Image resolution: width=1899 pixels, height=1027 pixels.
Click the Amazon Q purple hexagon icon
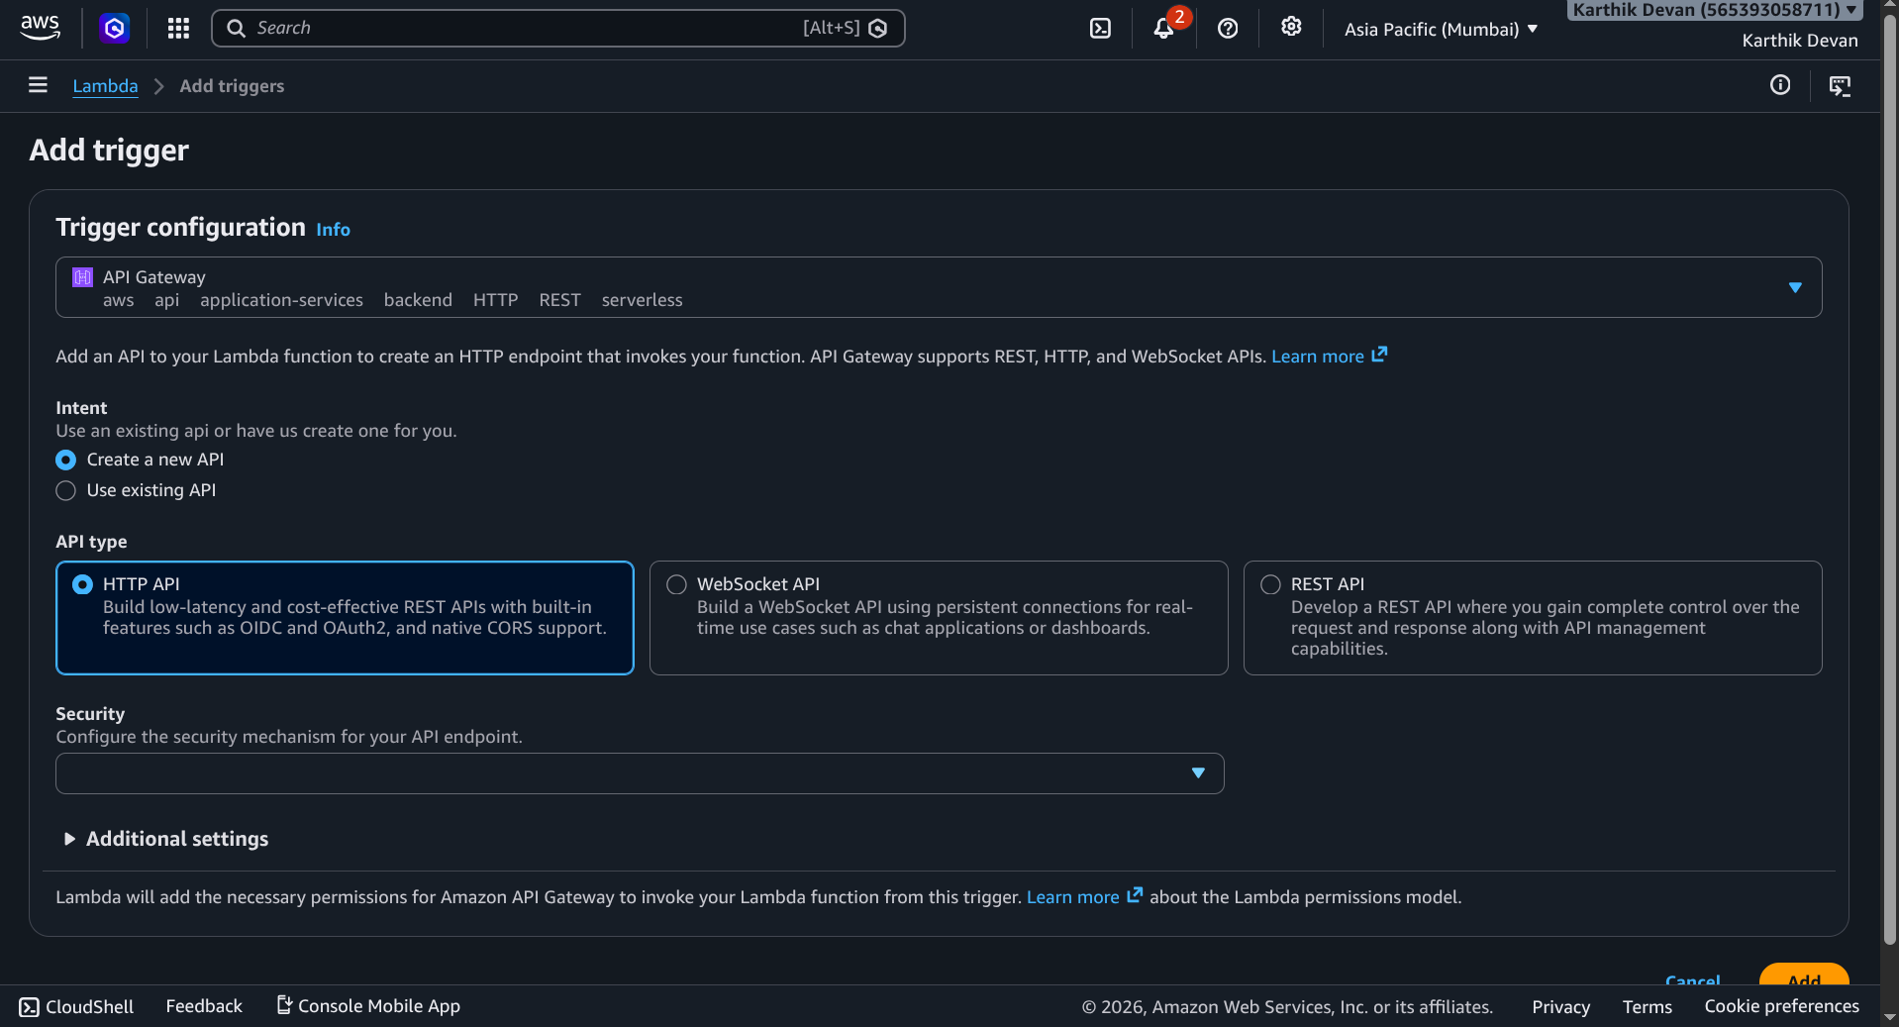(115, 28)
